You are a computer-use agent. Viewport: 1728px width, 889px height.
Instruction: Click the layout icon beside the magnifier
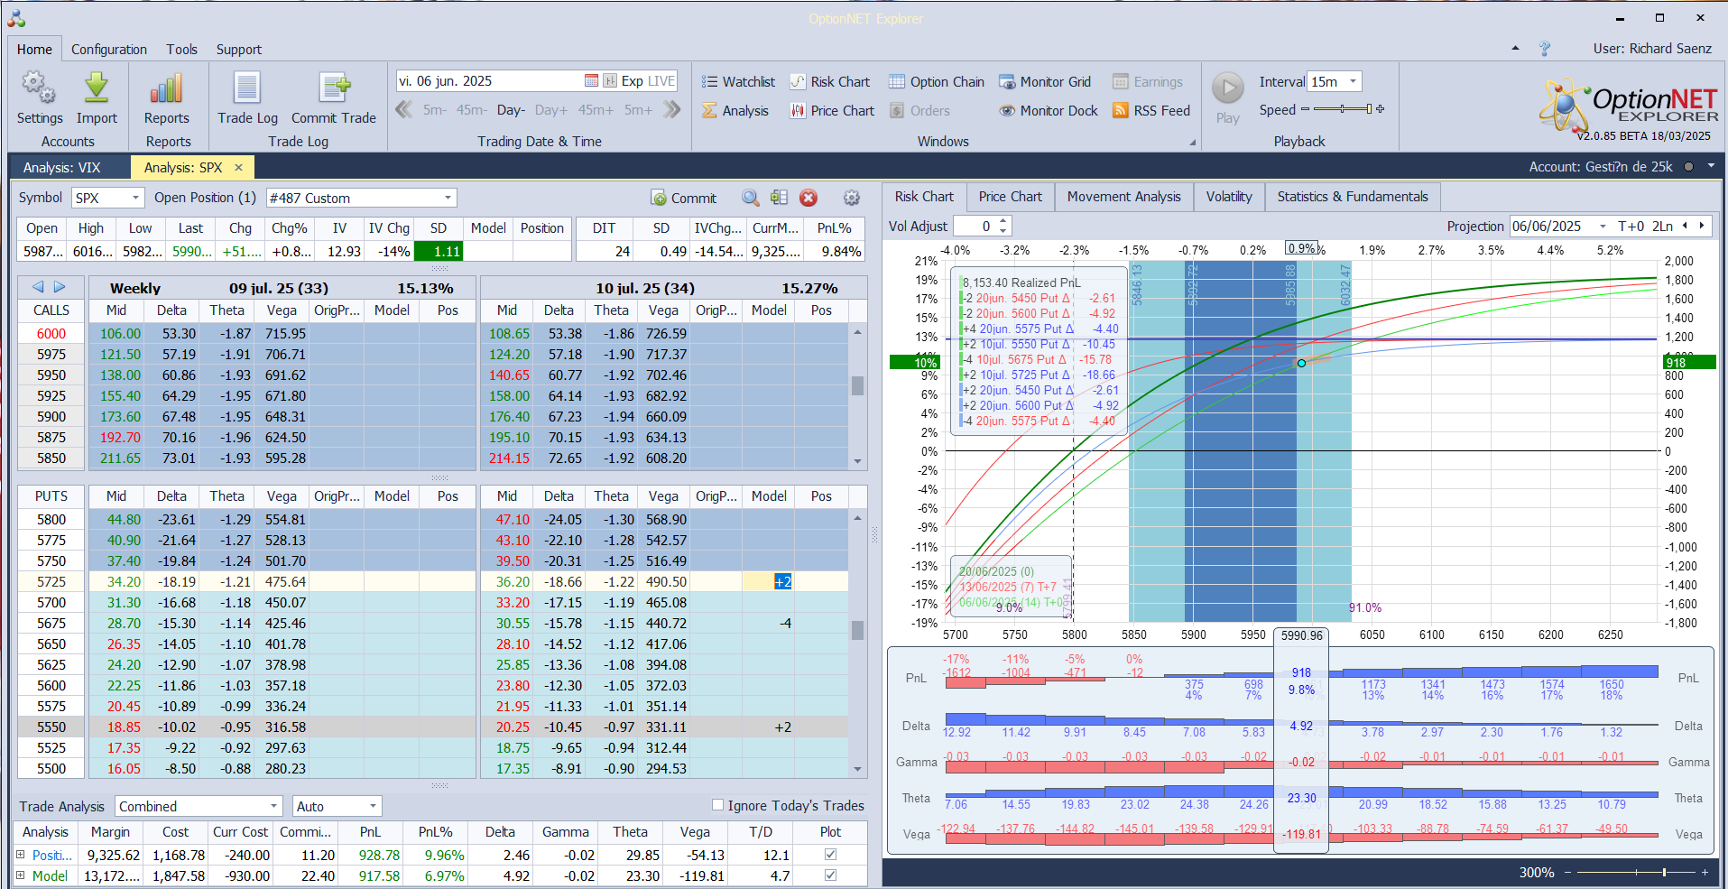[780, 198]
